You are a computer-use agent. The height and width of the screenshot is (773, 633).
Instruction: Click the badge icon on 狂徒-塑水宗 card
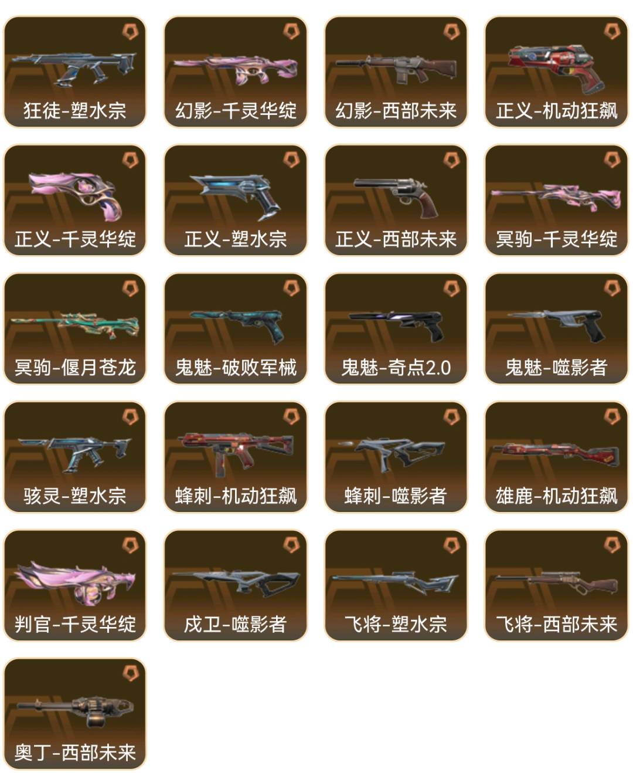pyautogui.click(x=130, y=31)
